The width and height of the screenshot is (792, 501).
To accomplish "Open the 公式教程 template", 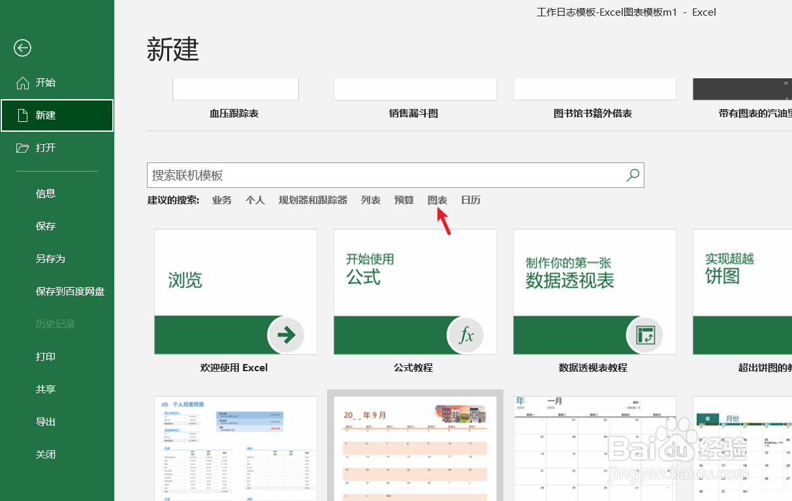I will pos(415,292).
